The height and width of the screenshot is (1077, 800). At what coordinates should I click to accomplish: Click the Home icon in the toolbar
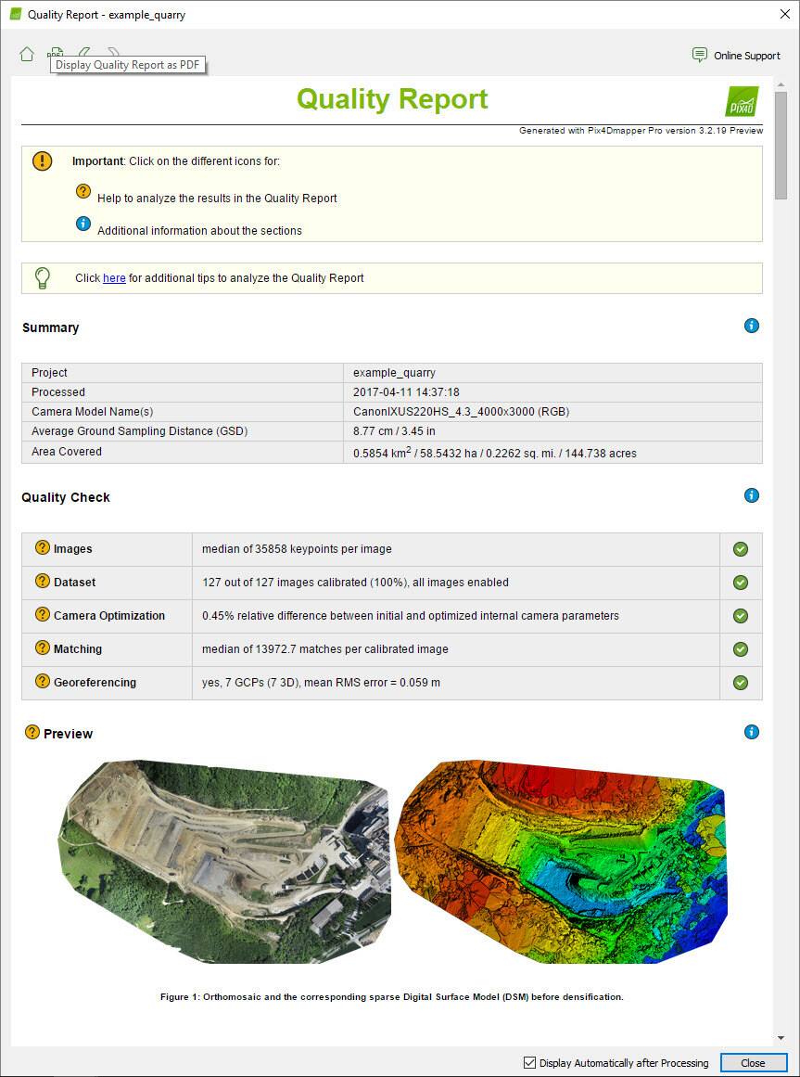27,54
